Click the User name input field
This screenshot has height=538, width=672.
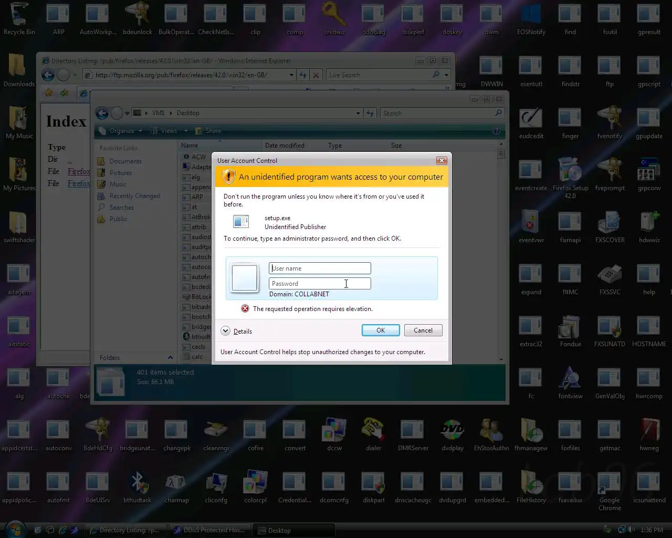(x=320, y=268)
